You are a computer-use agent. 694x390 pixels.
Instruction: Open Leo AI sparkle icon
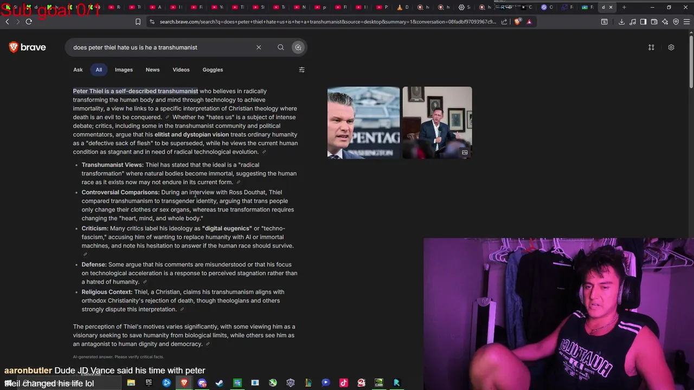point(665,22)
